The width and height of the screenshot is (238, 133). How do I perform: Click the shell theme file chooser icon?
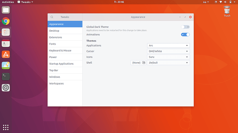coord(143,63)
